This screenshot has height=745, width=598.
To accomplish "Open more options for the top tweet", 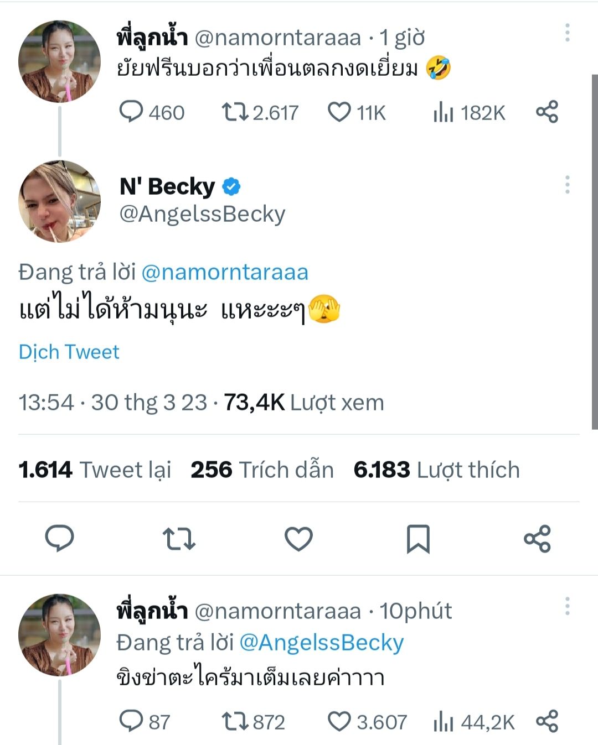I will tap(567, 33).
